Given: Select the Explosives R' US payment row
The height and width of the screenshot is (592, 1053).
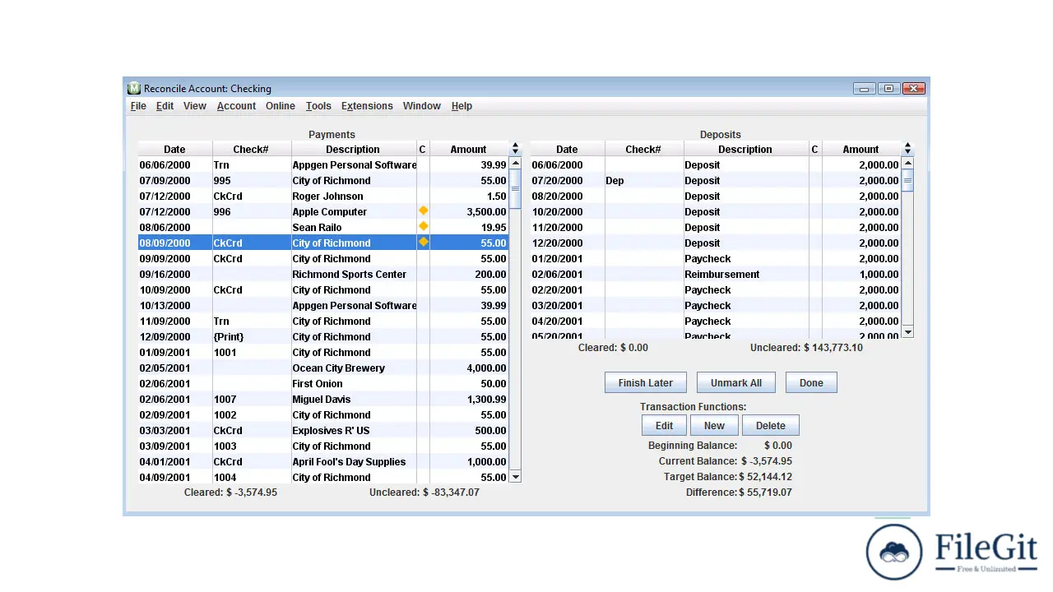Looking at the screenshot, I should pyautogui.click(x=323, y=430).
